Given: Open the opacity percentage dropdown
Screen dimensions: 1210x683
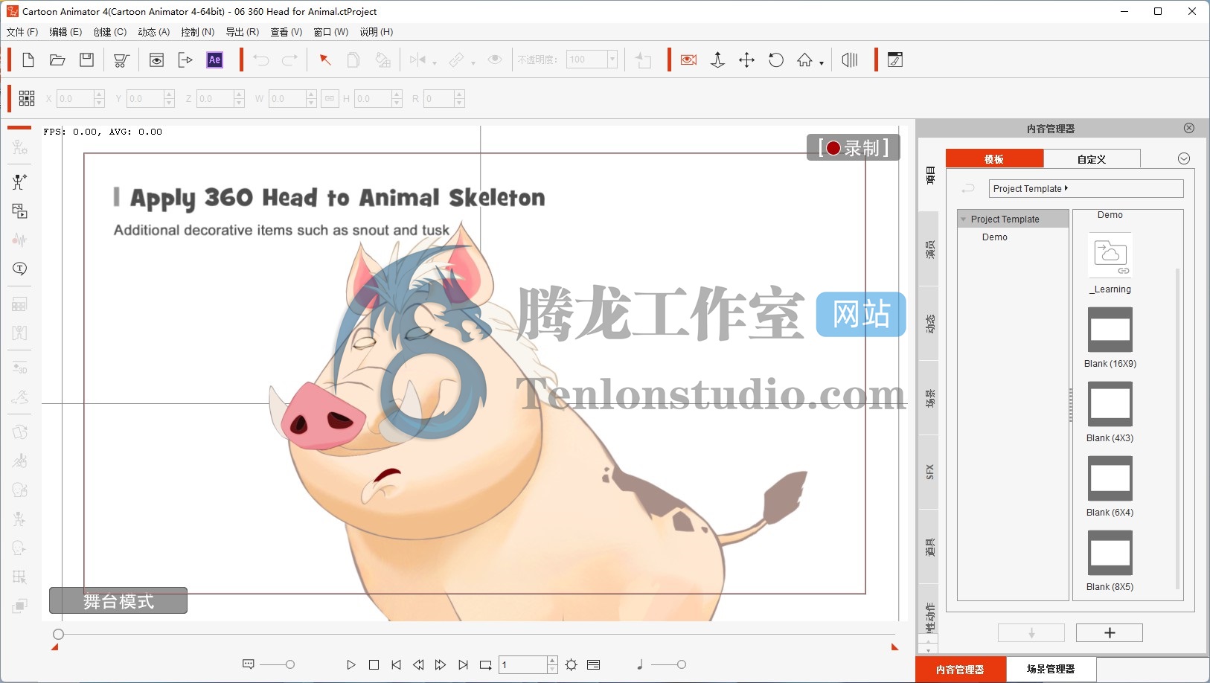Looking at the screenshot, I should (612, 60).
